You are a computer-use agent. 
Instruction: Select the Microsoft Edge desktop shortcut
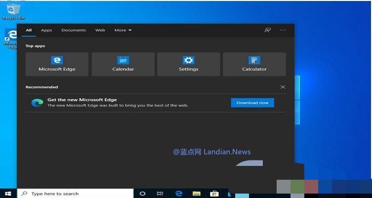pos(10,39)
